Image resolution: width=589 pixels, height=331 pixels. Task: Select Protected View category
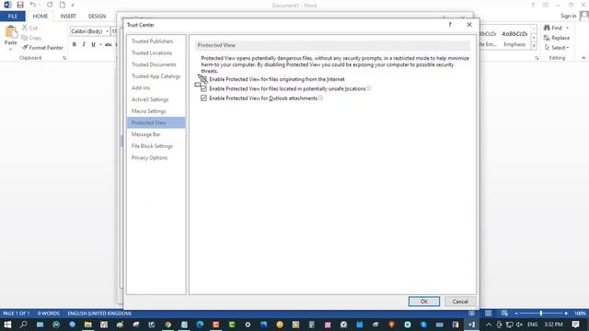click(156, 122)
